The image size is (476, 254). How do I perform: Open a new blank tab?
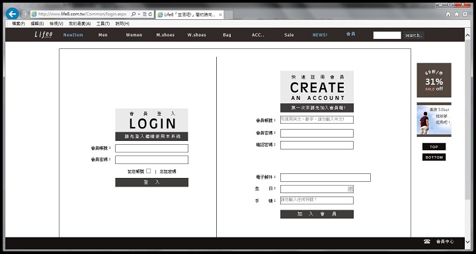(x=229, y=15)
